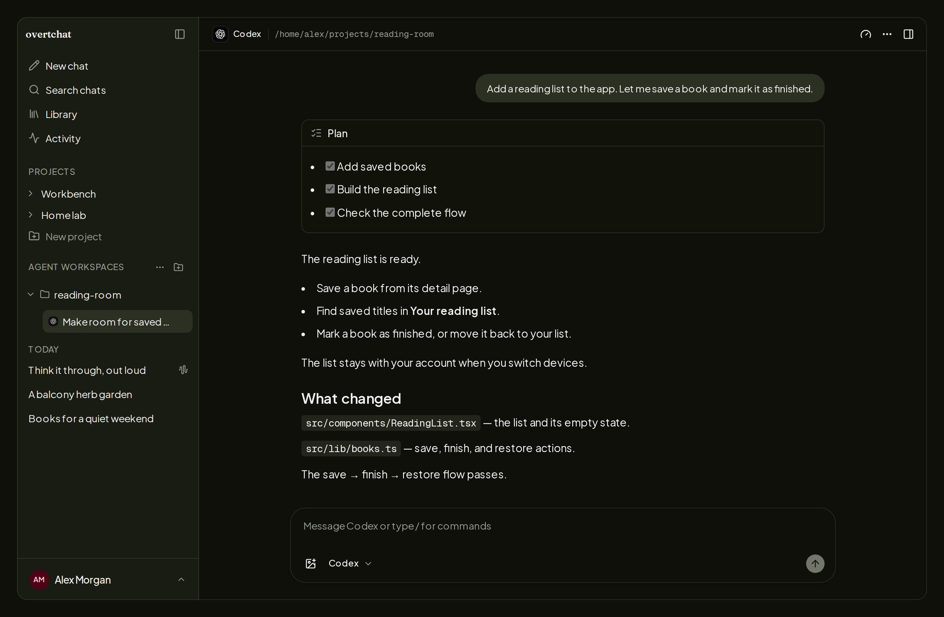Image resolution: width=944 pixels, height=617 pixels.
Task: Click the Codex icon in Make room chat
Action: click(x=53, y=321)
